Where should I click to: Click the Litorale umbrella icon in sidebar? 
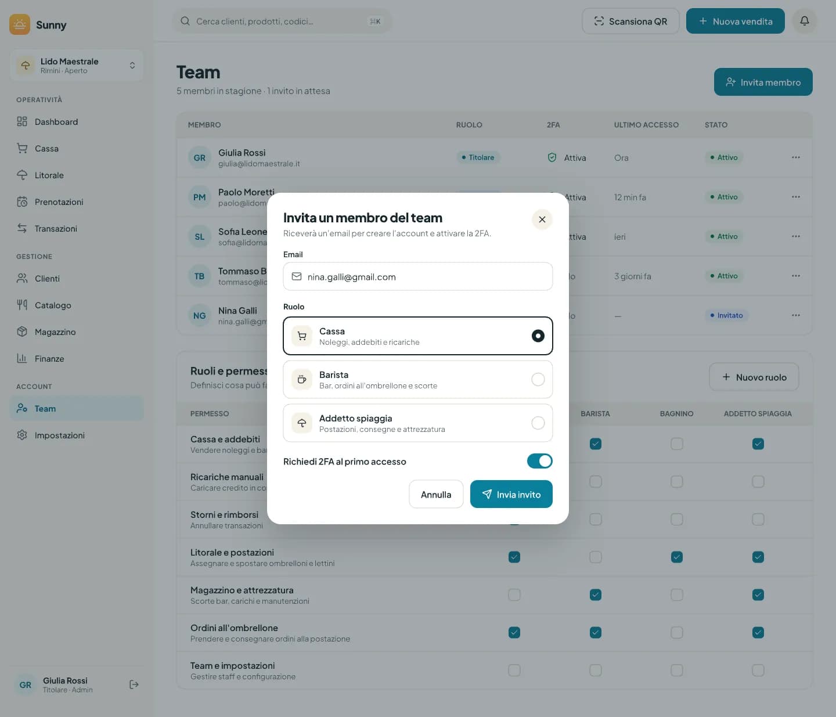[x=22, y=175]
